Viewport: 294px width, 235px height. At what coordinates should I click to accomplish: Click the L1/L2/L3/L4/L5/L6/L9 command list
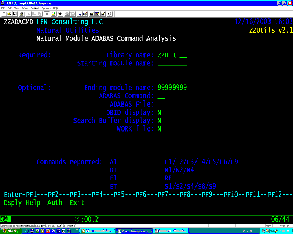pyautogui.click(x=202, y=162)
